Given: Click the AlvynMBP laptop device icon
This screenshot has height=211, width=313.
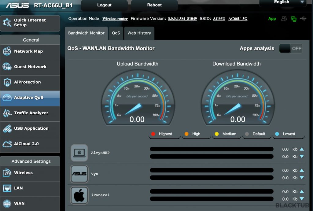Looking at the screenshot, I should click(79, 153).
